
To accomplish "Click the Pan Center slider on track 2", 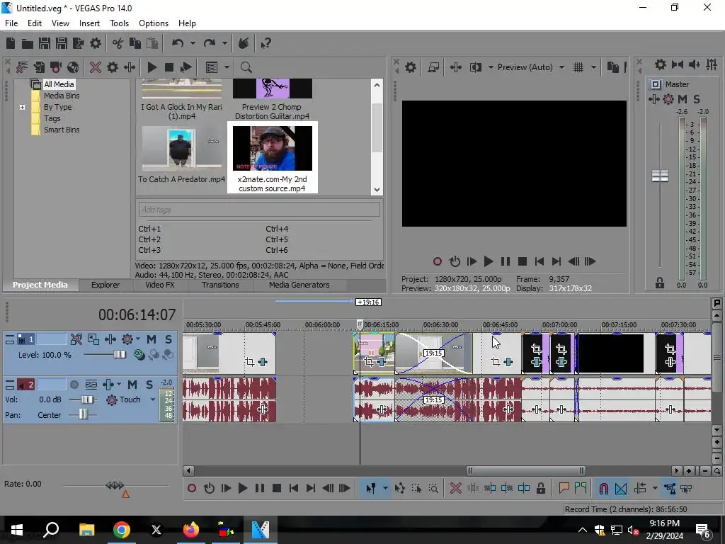I will 83,414.
